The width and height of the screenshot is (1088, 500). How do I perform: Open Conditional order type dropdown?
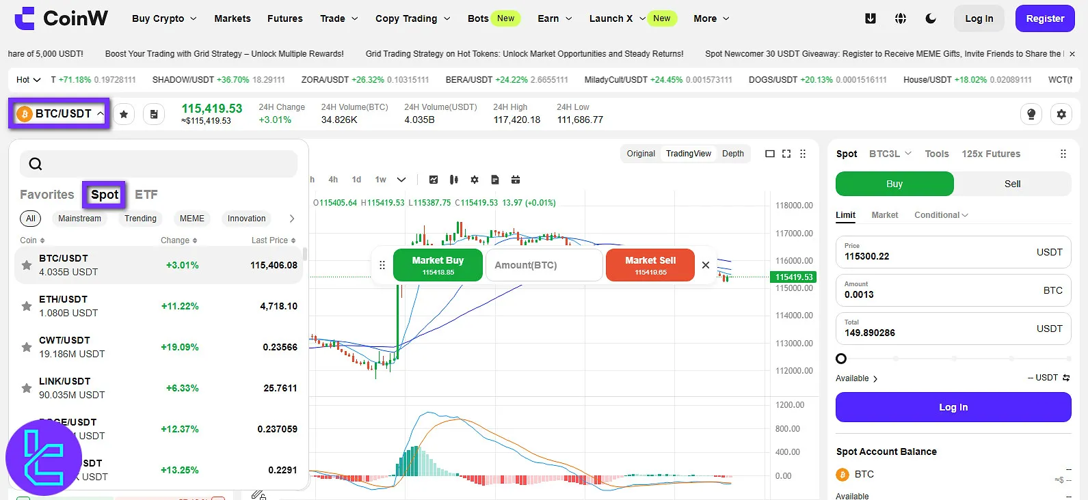point(941,215)
